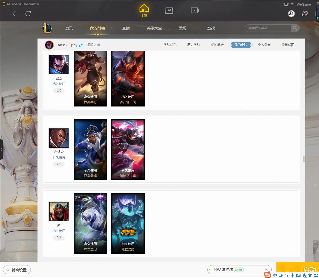This screenshot has height=278, width=319.
Task: Click the 征服之海 电信 server status
Action: (222, 270)
